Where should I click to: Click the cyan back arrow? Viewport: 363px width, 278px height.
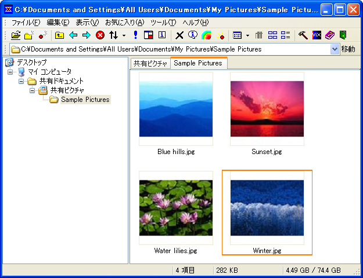pos(73,35)
